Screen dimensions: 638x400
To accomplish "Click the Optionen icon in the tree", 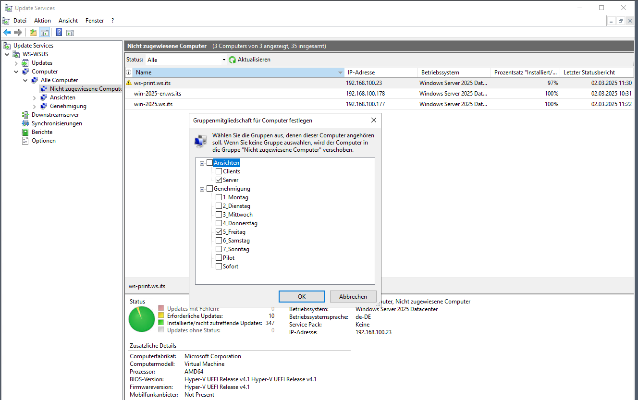I will tap(25, 141).
